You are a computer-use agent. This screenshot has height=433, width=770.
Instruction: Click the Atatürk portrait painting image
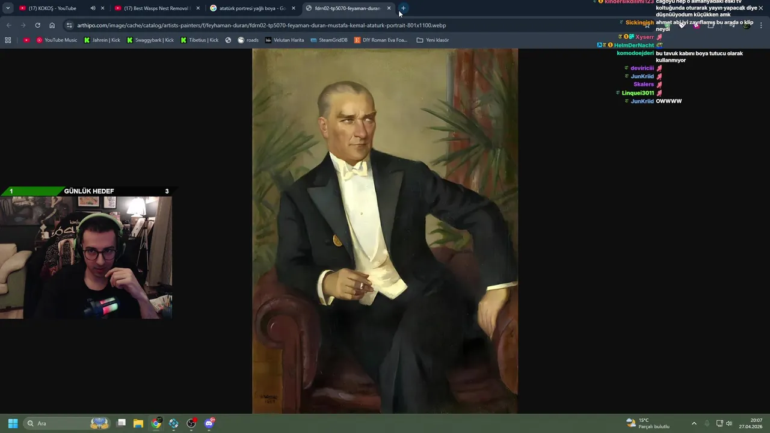pyautogui.click(x=385, y=231)
